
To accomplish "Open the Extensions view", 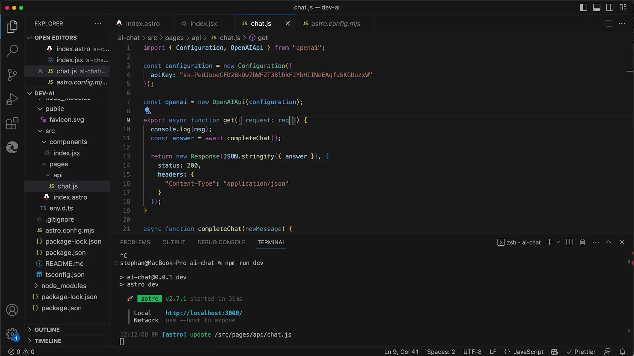I will point(12,124).
